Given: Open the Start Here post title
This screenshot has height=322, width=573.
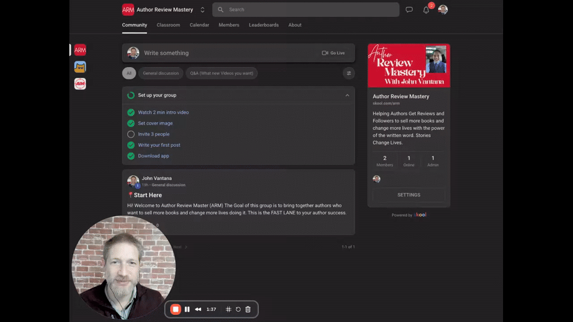Looking at the screenshot, I should [148, 195].
